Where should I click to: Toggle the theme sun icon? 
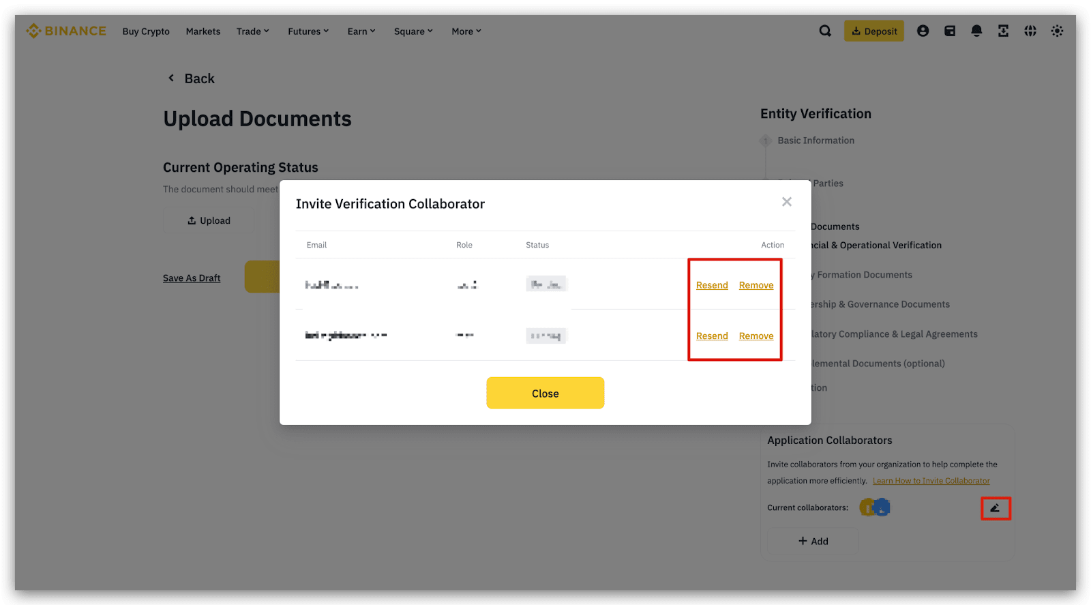[x=1057, y=31]
